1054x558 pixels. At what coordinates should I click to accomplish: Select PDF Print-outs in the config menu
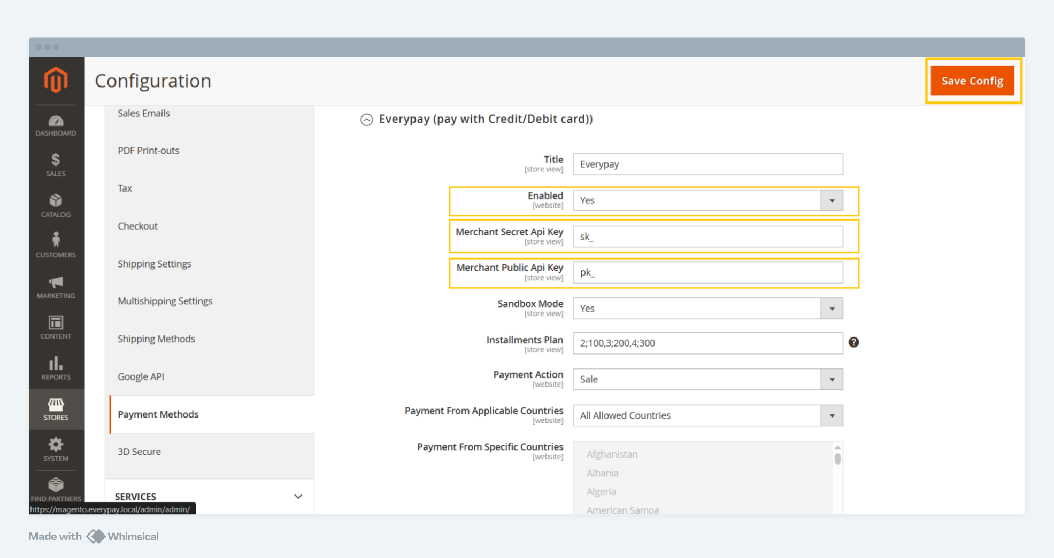[x=148, y=151]
